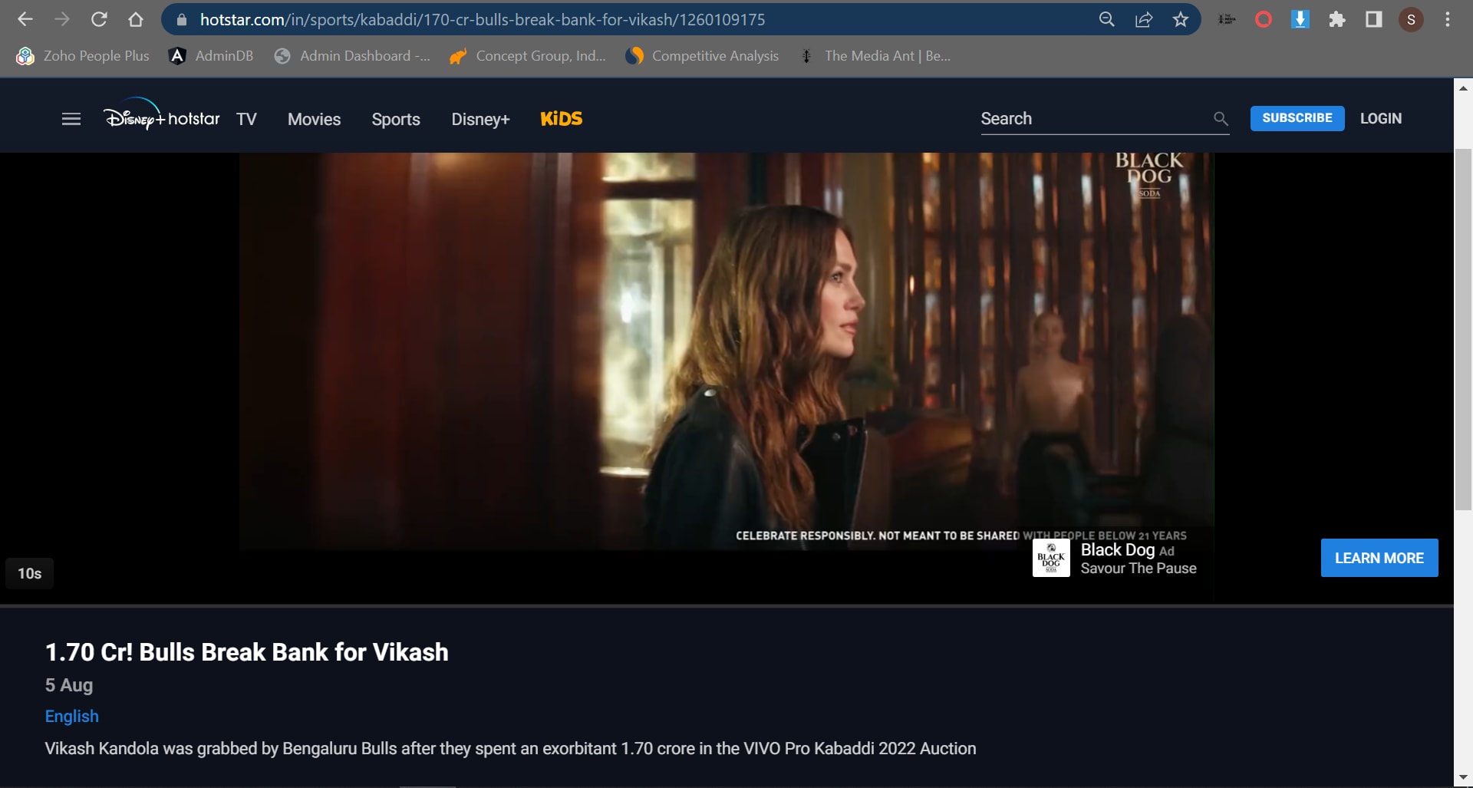Viewport: 1473px width, 788px height.
Task: Open the red circle Opera-style extension icon
Action: coord(1264,19)
